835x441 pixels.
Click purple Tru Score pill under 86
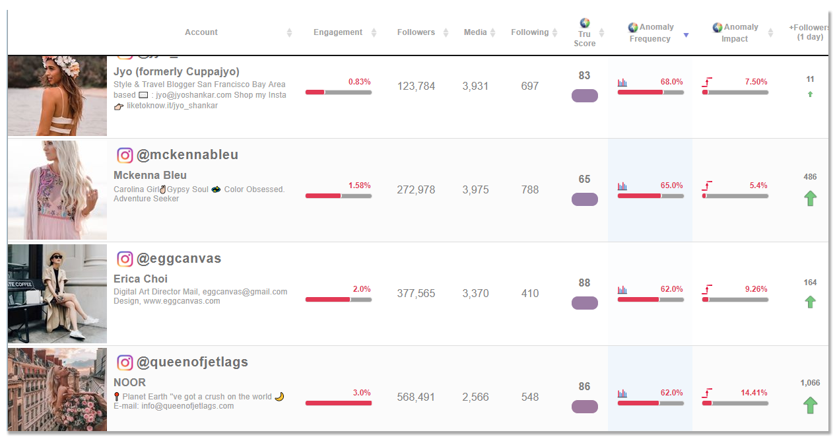pyautogui.click(x=585, y=407)
